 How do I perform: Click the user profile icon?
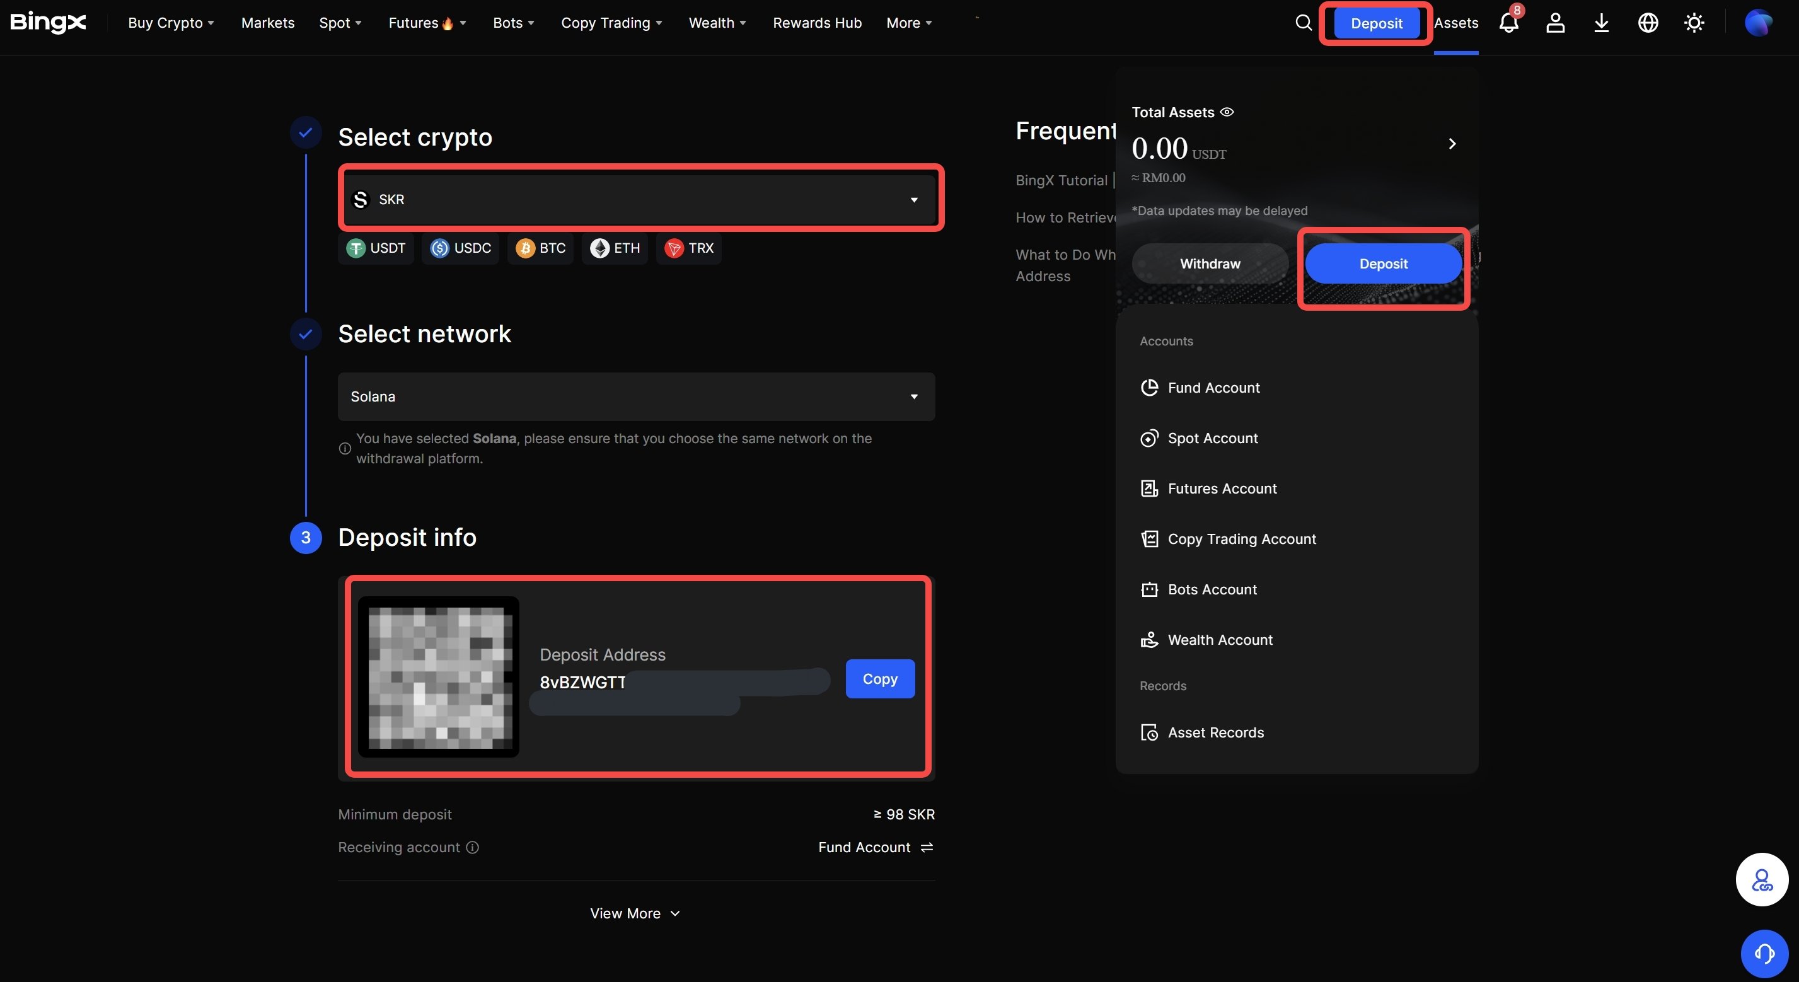1555,23
